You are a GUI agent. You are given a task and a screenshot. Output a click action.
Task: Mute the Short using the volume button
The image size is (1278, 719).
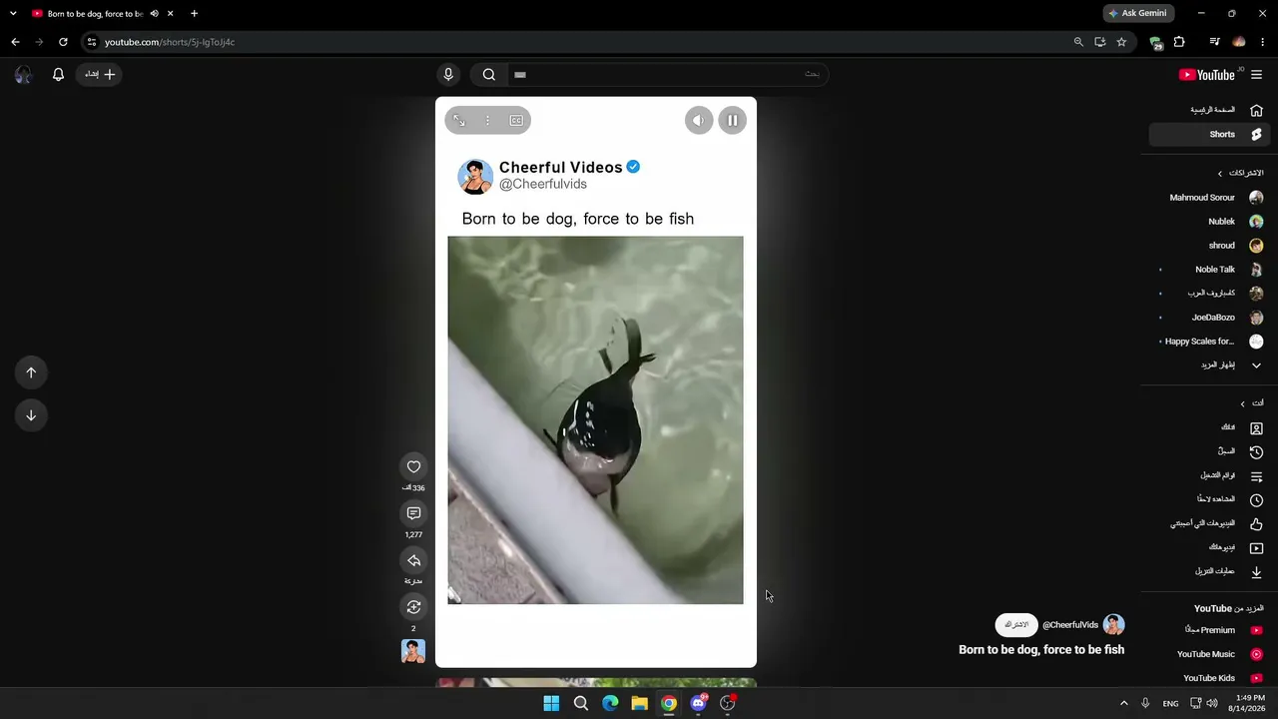pos(699,121)
